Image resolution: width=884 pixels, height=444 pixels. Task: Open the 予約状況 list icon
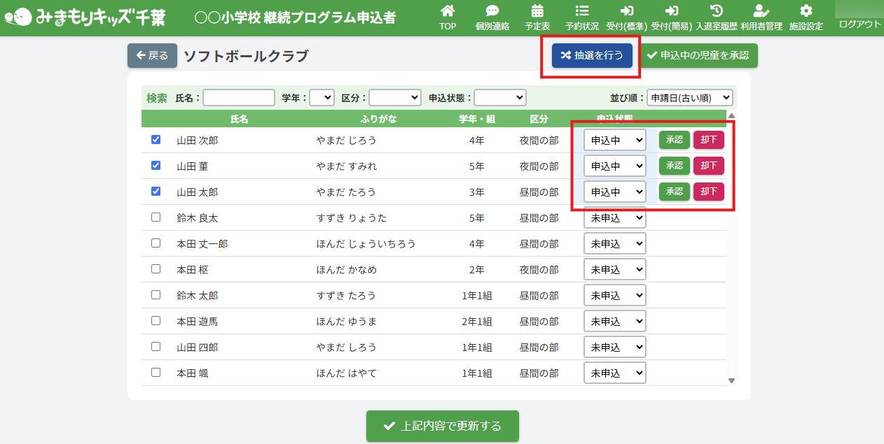click(x=581, y=11)
